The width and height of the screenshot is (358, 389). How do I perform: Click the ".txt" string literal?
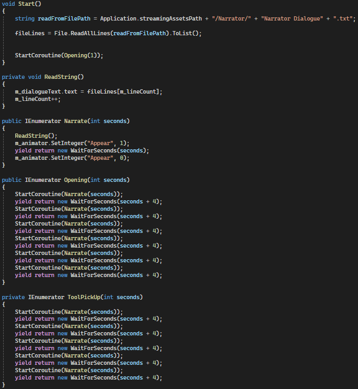(343, 18)
